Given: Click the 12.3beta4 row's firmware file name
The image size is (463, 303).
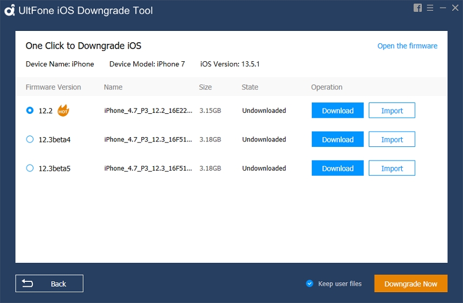Looking at the screenshot, I should (148, 139).
